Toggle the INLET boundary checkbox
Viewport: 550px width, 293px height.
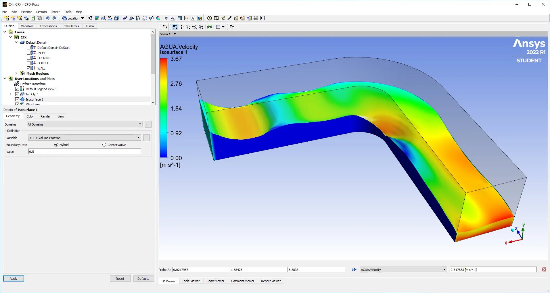pyautogui.click(x=29, y=53)
